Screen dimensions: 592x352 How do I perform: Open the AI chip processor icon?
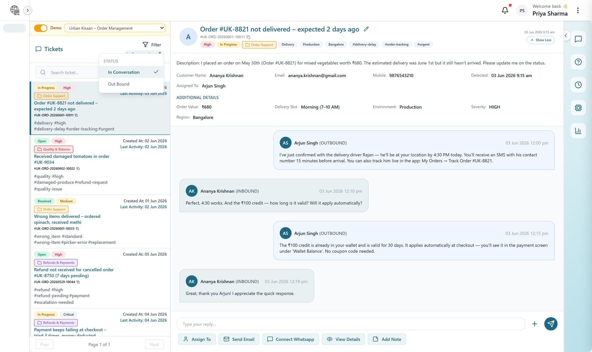pos(578,108)
